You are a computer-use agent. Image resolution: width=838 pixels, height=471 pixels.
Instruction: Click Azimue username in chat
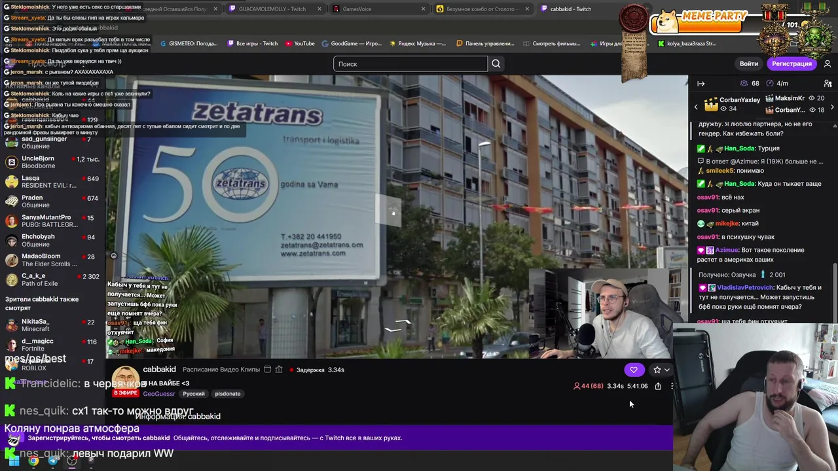[726, 250]
